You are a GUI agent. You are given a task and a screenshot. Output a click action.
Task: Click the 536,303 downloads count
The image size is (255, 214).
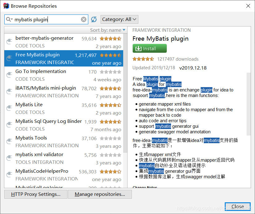[x=88, y=172]
